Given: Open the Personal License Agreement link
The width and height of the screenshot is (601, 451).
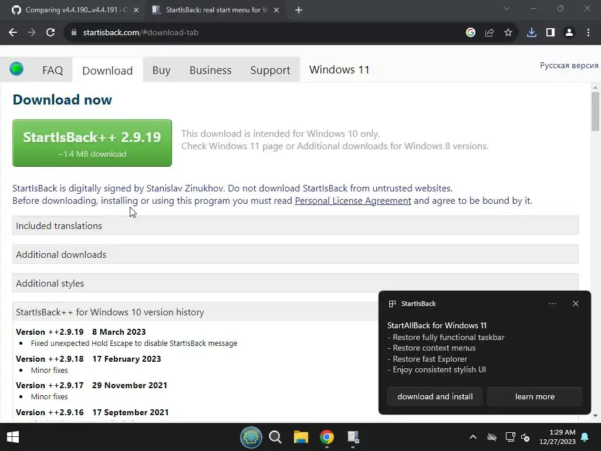Looking at the screenshot, I should coord(353,201).
